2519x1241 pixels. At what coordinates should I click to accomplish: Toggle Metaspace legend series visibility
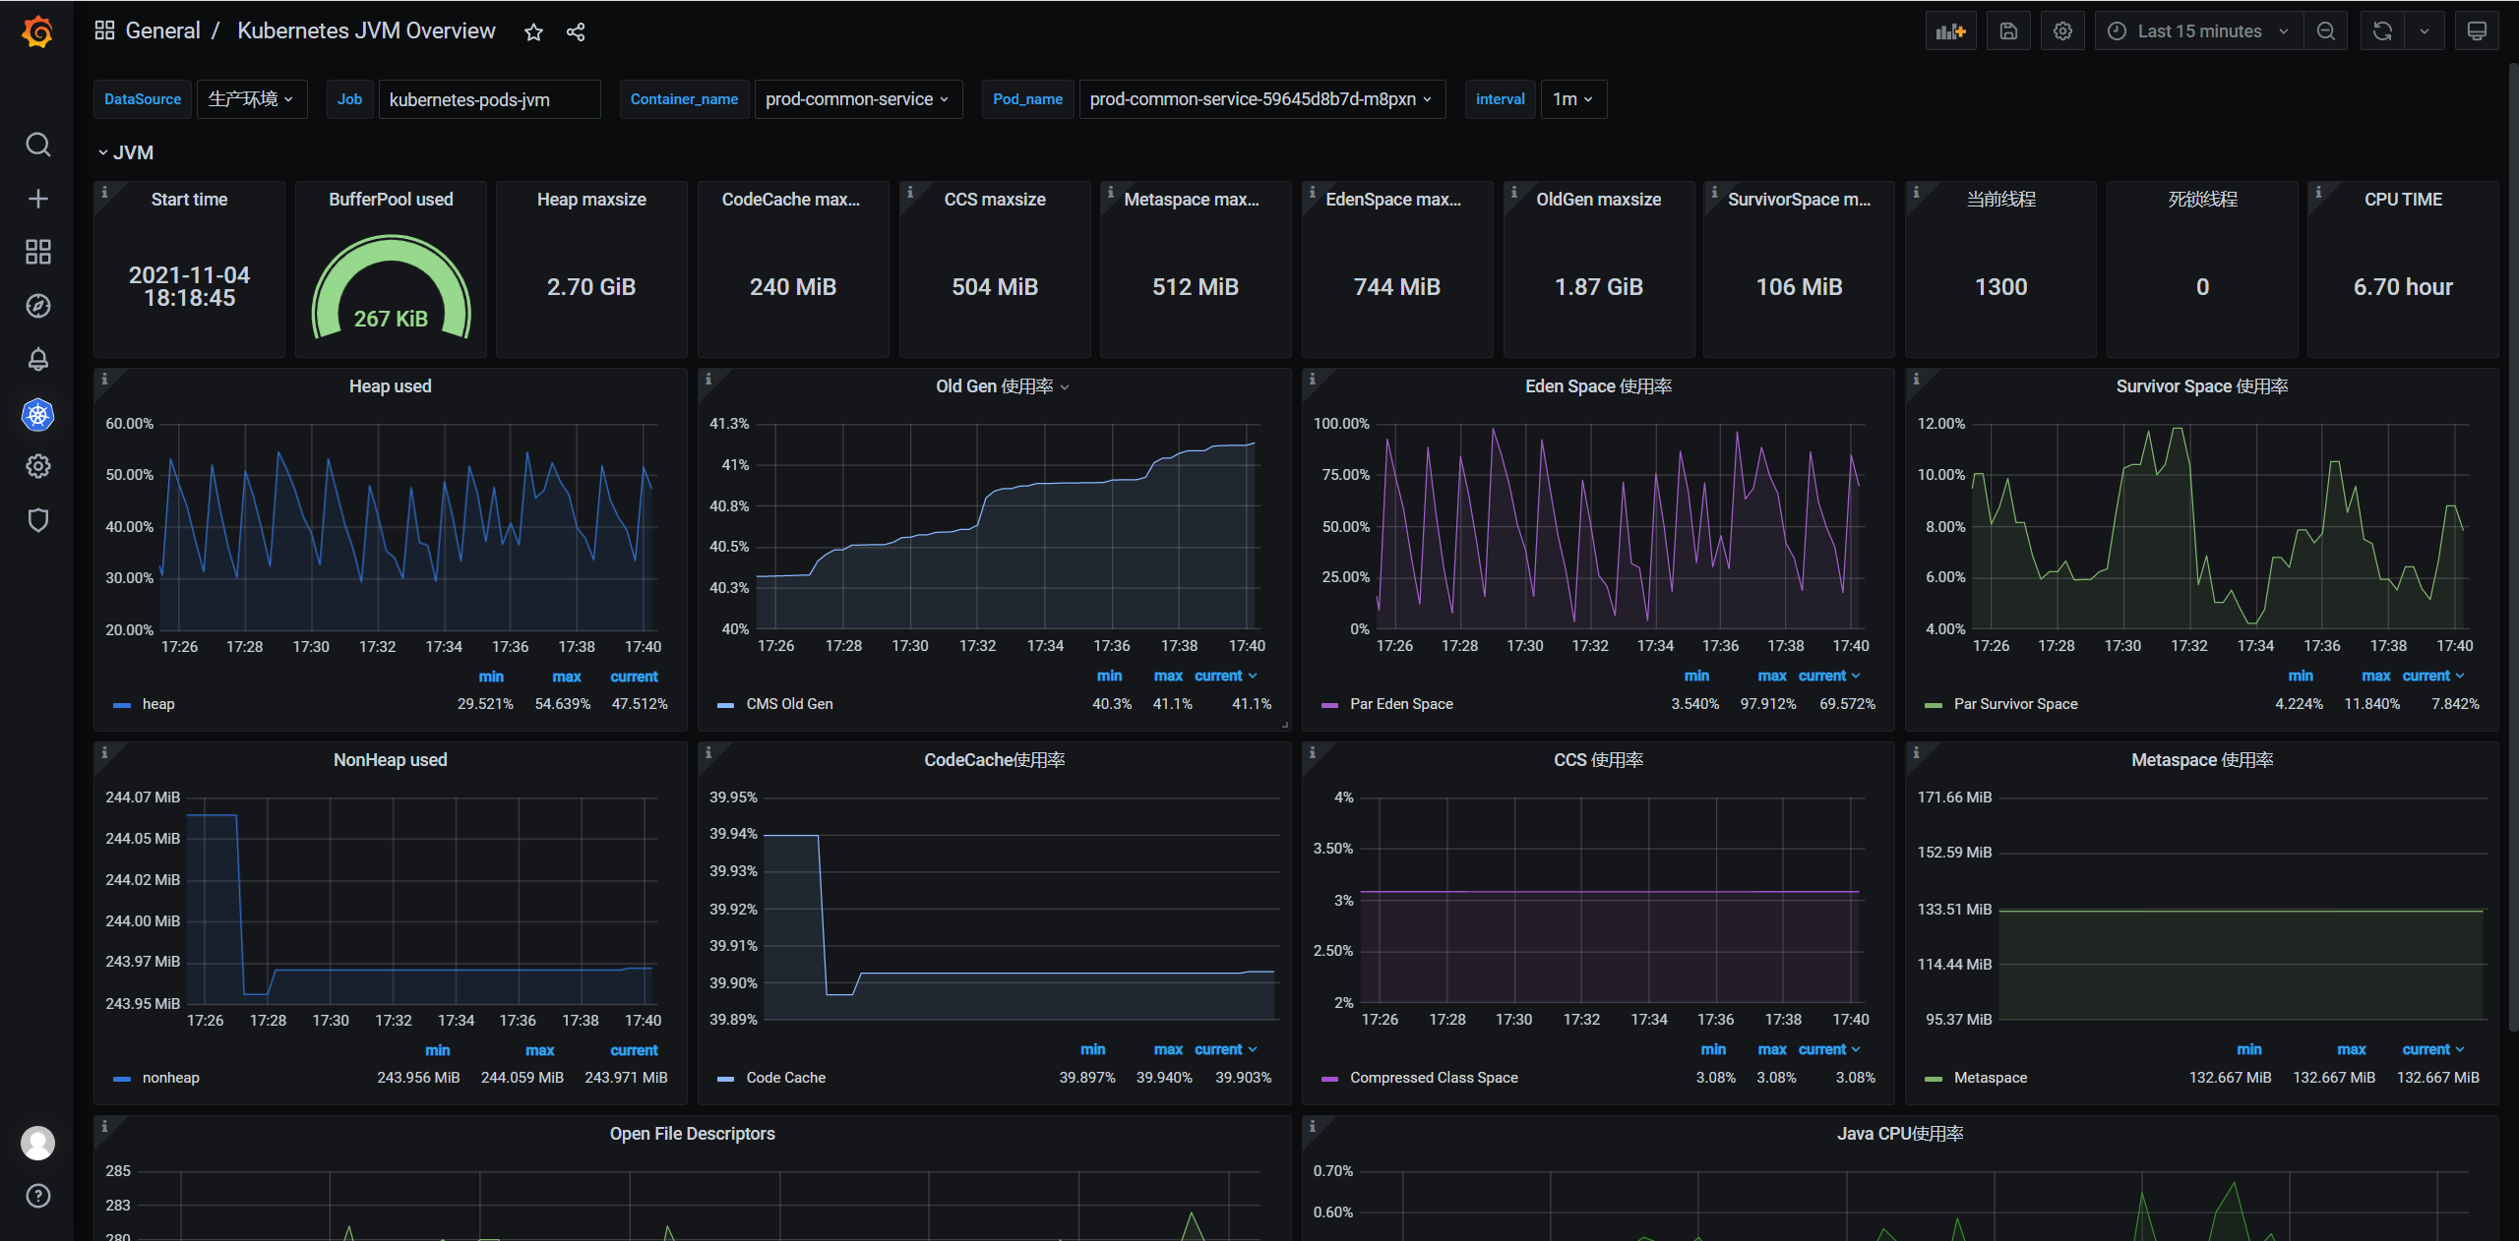[x=1990, y=1078]
